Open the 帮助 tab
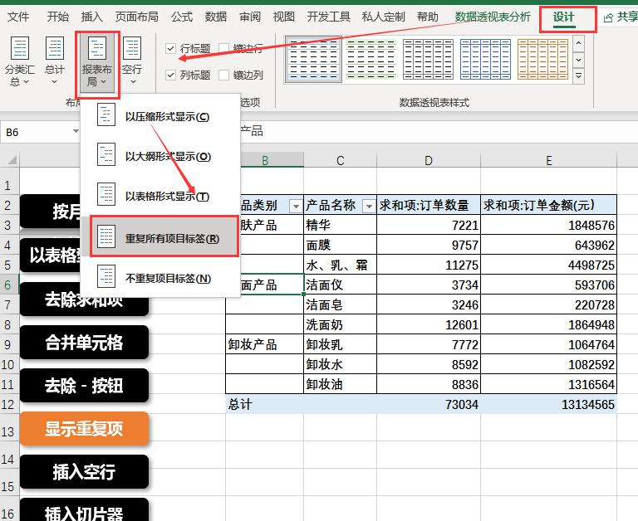The height and width of the screenshot is (521, 638). click(428, 17)
